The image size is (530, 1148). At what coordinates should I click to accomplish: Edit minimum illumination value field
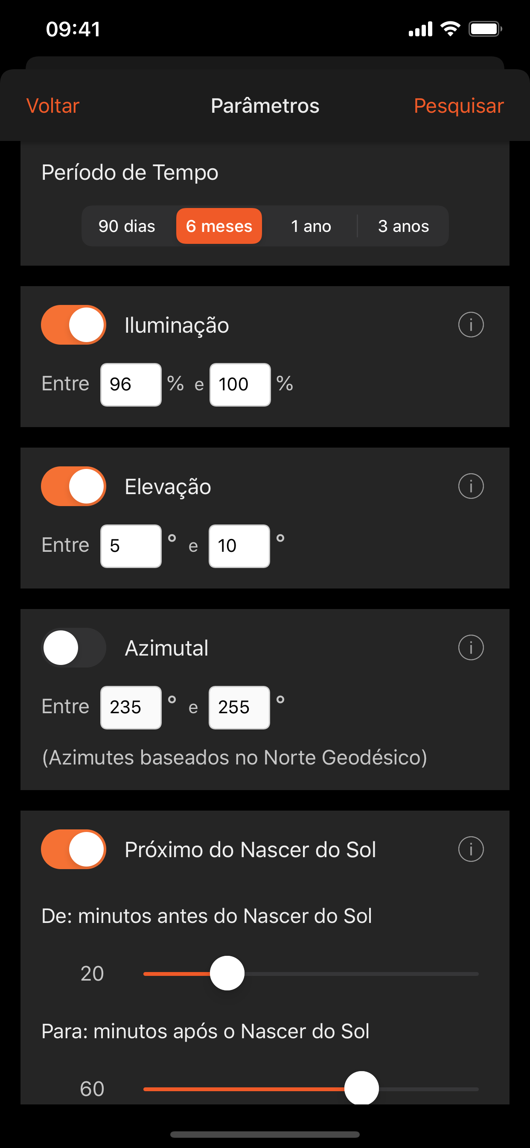click(x=131, y=384)
